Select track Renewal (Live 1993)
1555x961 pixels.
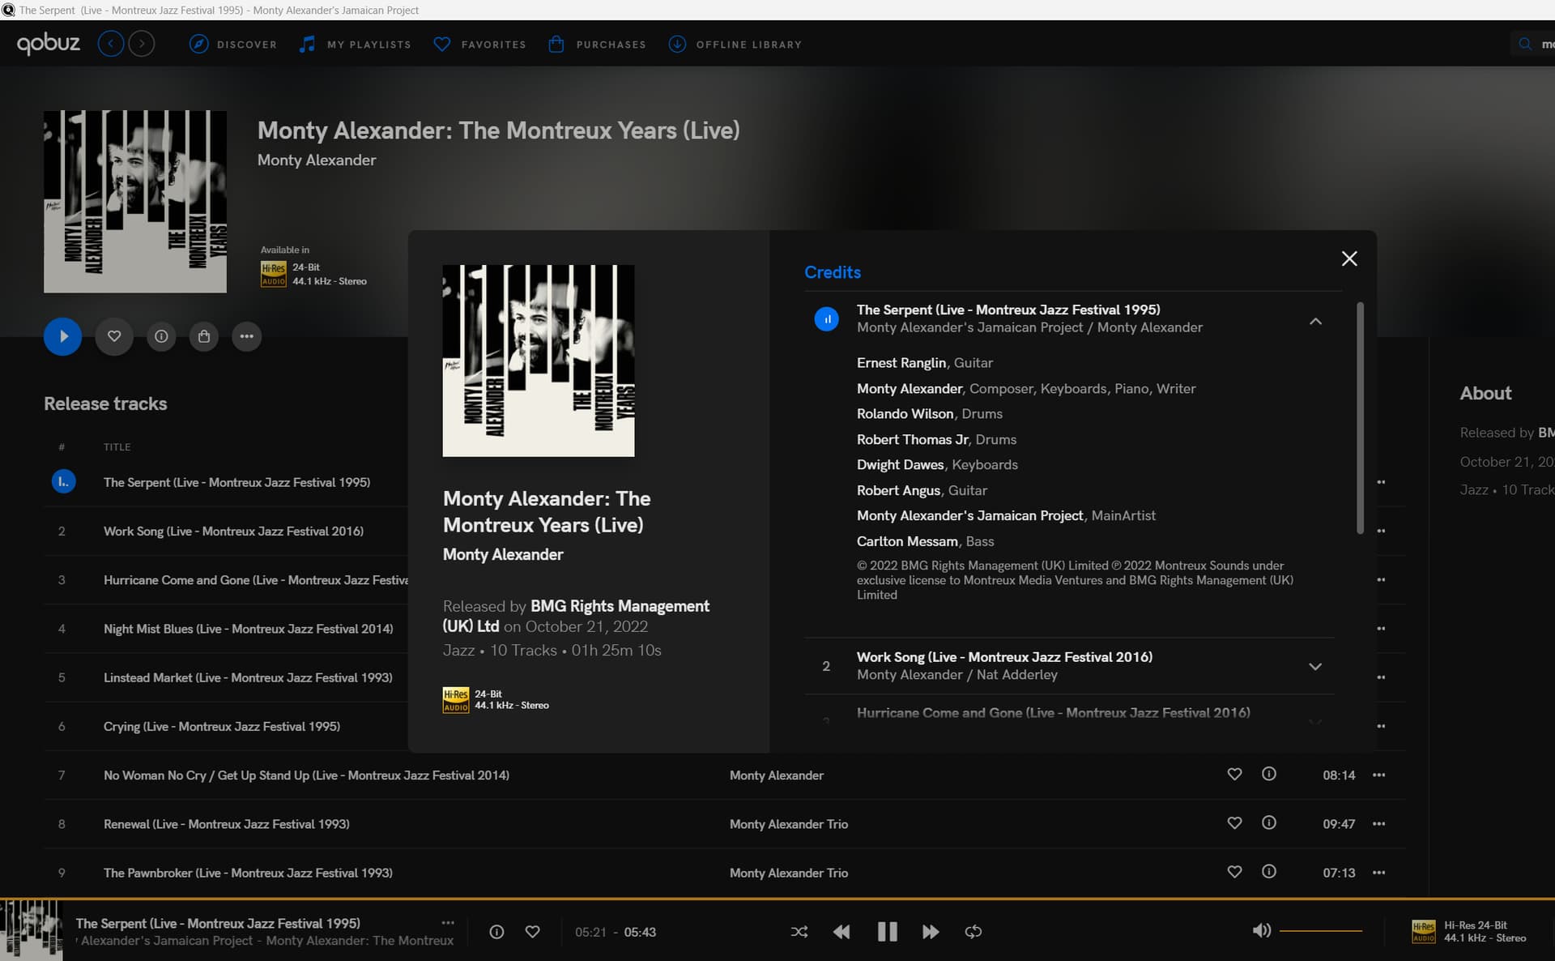click(227, 824)
